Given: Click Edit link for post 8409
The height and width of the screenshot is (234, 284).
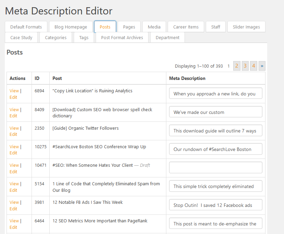Looking at the screenshot, I should click(x=13, y=116).
